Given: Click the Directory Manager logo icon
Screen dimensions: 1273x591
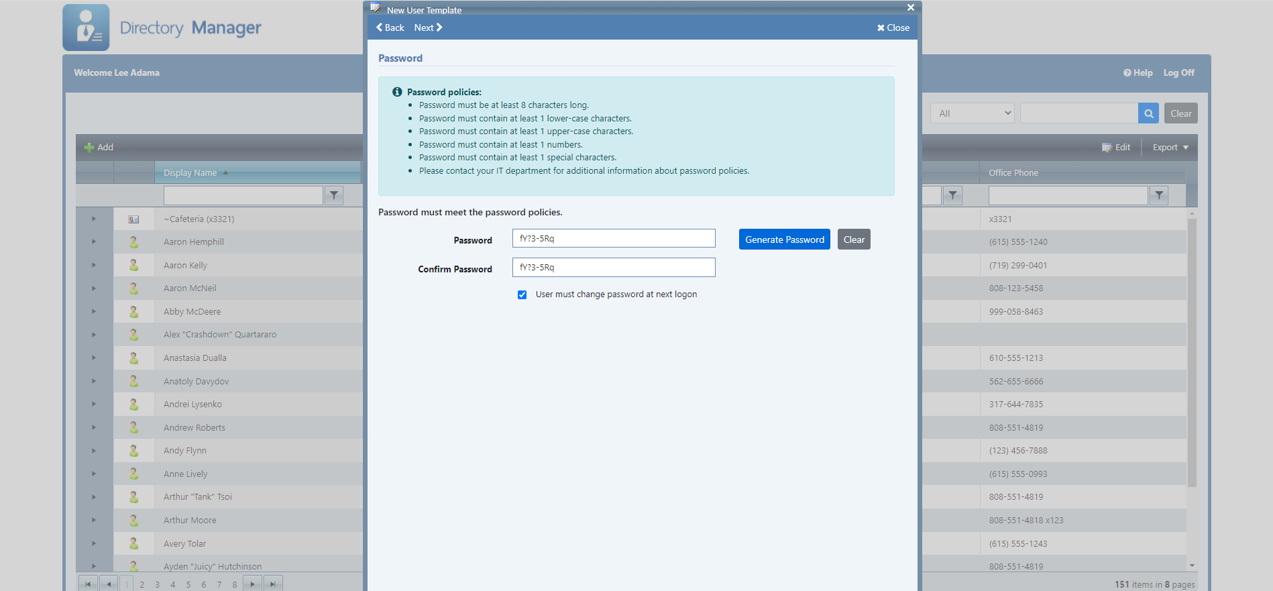Looking at the screenshot, I should (x=86, y=28).
